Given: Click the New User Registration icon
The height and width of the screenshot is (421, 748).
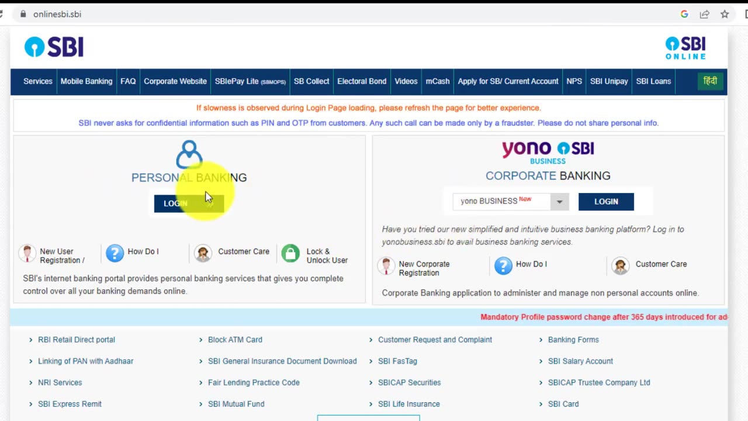Looking at the screenshot, I should (x=27, y=254).
